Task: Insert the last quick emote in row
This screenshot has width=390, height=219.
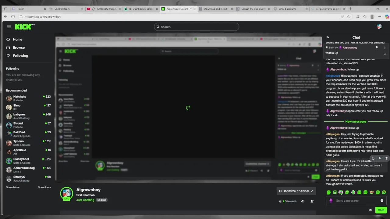Action: click(384, 192)
